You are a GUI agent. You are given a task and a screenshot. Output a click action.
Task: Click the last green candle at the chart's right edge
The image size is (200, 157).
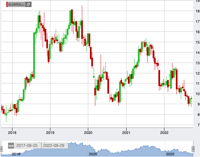191,98
